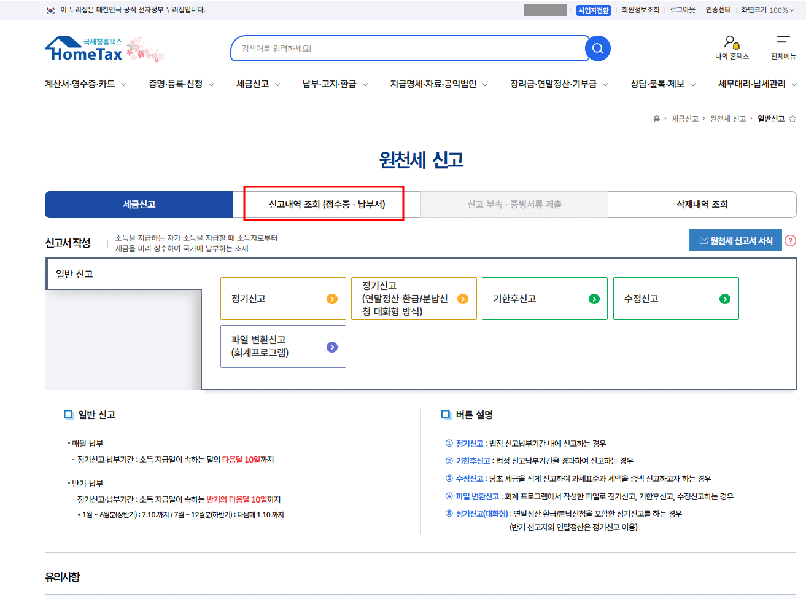Select the 신고내역 조회 (접수증·납부서) tab
The image size is (806, 599).
point(324,205)
